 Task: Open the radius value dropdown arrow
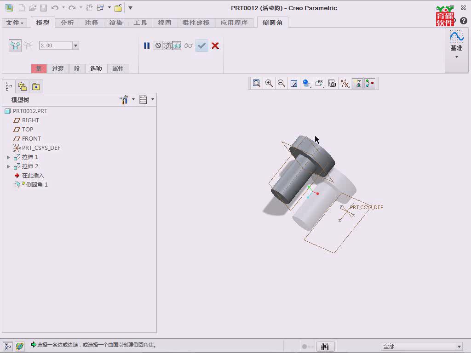76,46
